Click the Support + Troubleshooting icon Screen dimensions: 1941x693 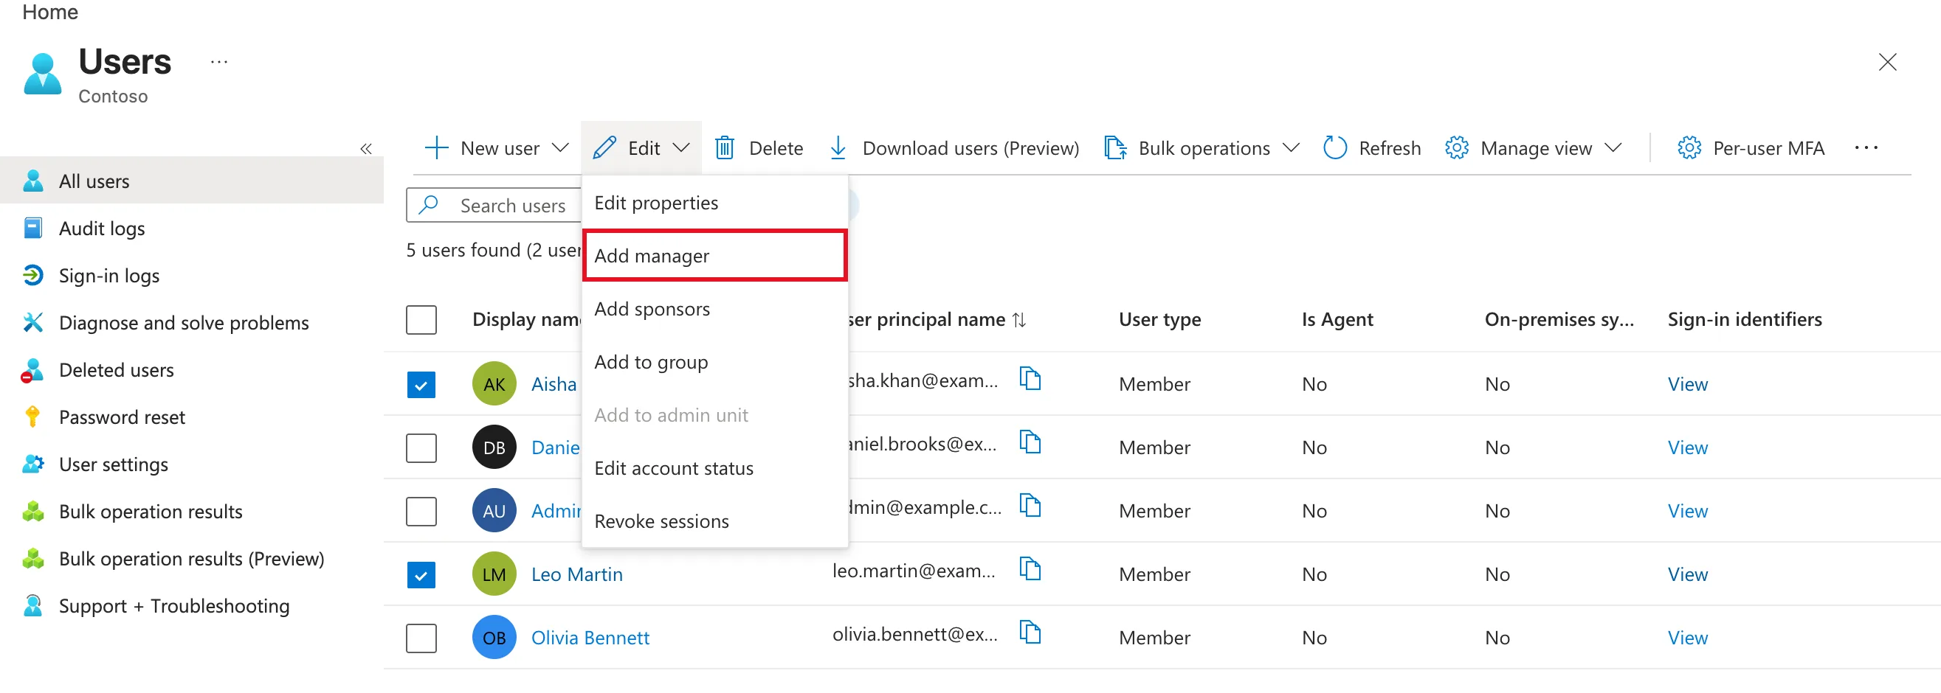tap(32, 607)
